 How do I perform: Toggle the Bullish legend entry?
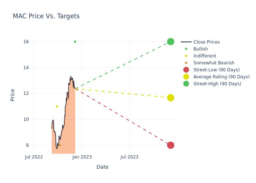click(200, 49)
